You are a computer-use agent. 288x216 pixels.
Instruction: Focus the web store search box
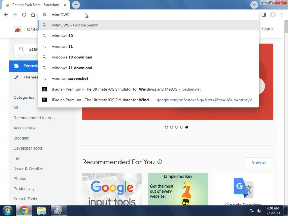coord(26,49)
